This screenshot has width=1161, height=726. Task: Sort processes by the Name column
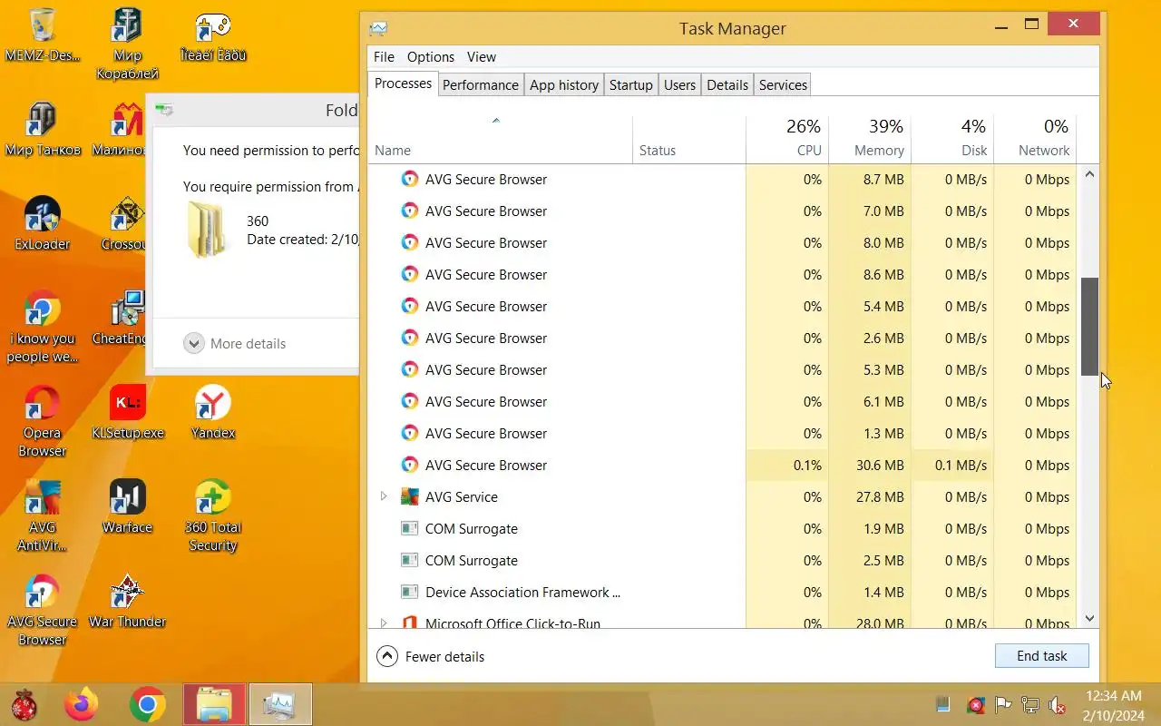(500, 139)
